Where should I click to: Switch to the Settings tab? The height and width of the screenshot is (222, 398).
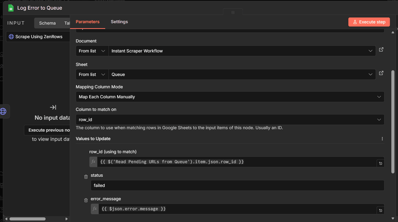click(119, 22)
